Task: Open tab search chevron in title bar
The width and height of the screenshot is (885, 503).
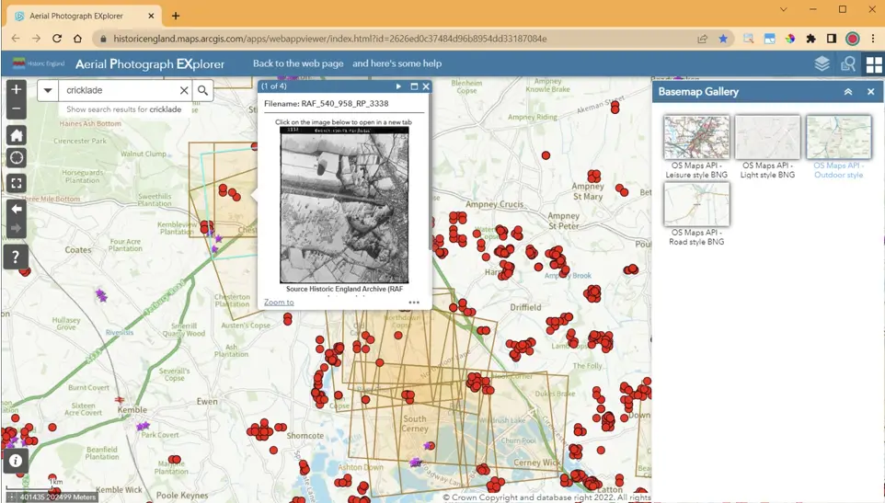Action: [x=784, y=9]
